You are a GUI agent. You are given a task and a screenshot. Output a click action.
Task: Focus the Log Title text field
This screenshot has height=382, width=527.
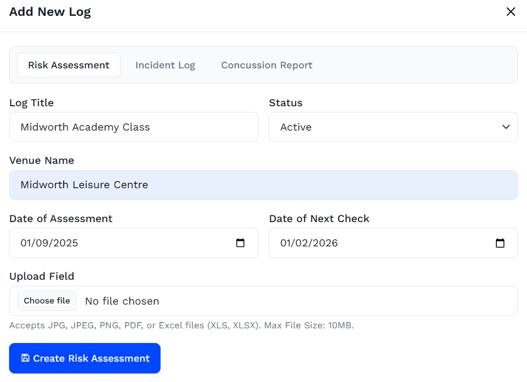133,127
